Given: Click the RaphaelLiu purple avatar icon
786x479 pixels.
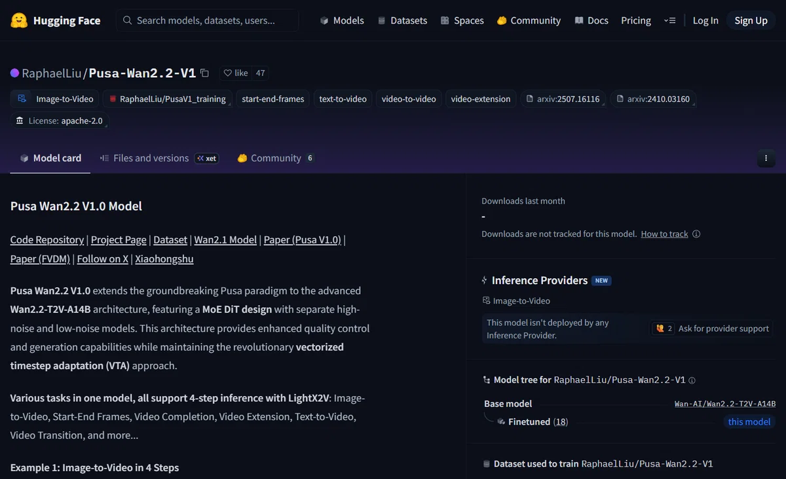Looking at the screenshot, I should 15,73.
